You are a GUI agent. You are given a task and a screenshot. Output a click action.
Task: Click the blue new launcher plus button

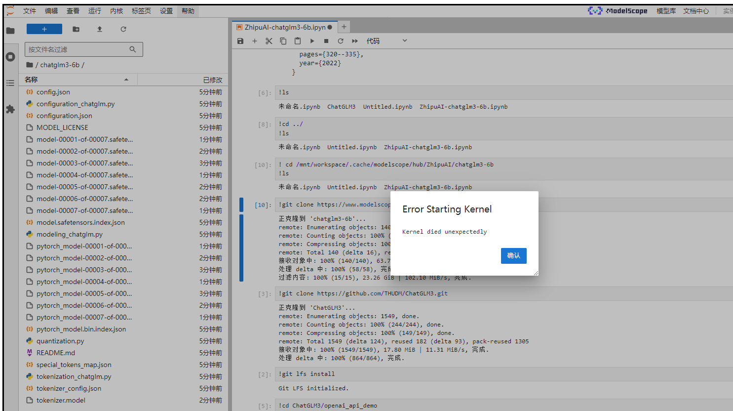[44, 29]
